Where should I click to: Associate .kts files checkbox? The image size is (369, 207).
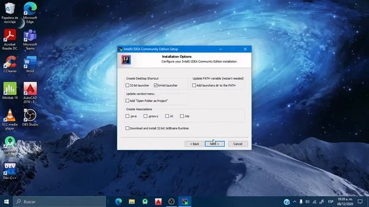pos(182,116)
